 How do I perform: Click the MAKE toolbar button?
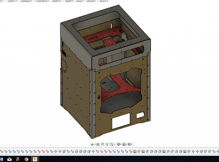point(80,1)
